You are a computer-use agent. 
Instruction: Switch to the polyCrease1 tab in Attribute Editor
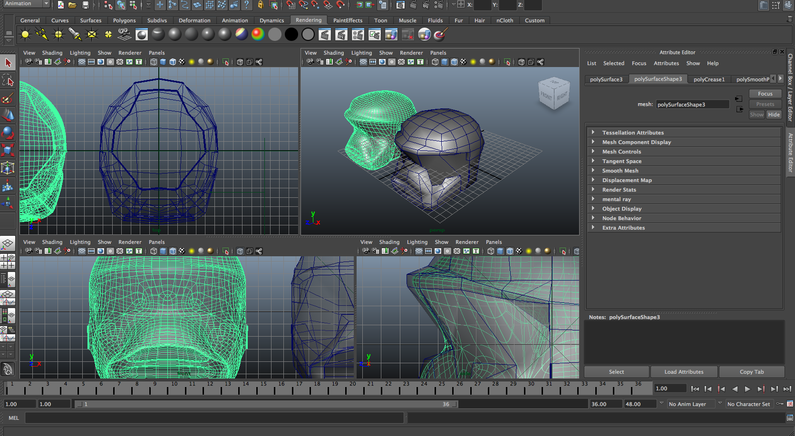(x=709, y=79)
